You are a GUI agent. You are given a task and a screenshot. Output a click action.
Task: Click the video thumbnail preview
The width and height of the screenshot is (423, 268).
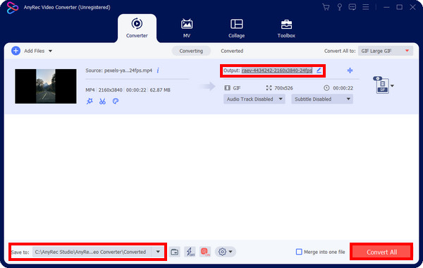[46, 86]
